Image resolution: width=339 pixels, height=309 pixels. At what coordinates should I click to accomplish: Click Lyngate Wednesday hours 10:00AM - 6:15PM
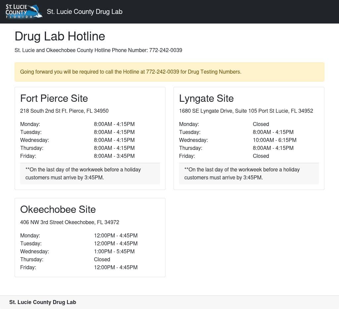tap(274, 140)
